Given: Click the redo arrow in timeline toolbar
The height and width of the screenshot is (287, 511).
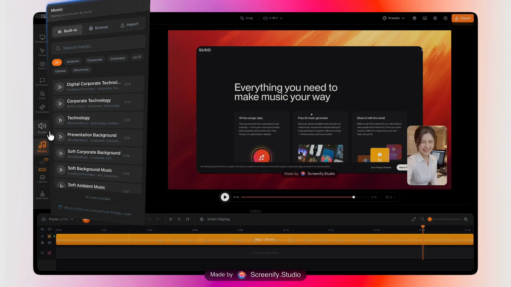Looking at the screenshot, I should point(158,219).
